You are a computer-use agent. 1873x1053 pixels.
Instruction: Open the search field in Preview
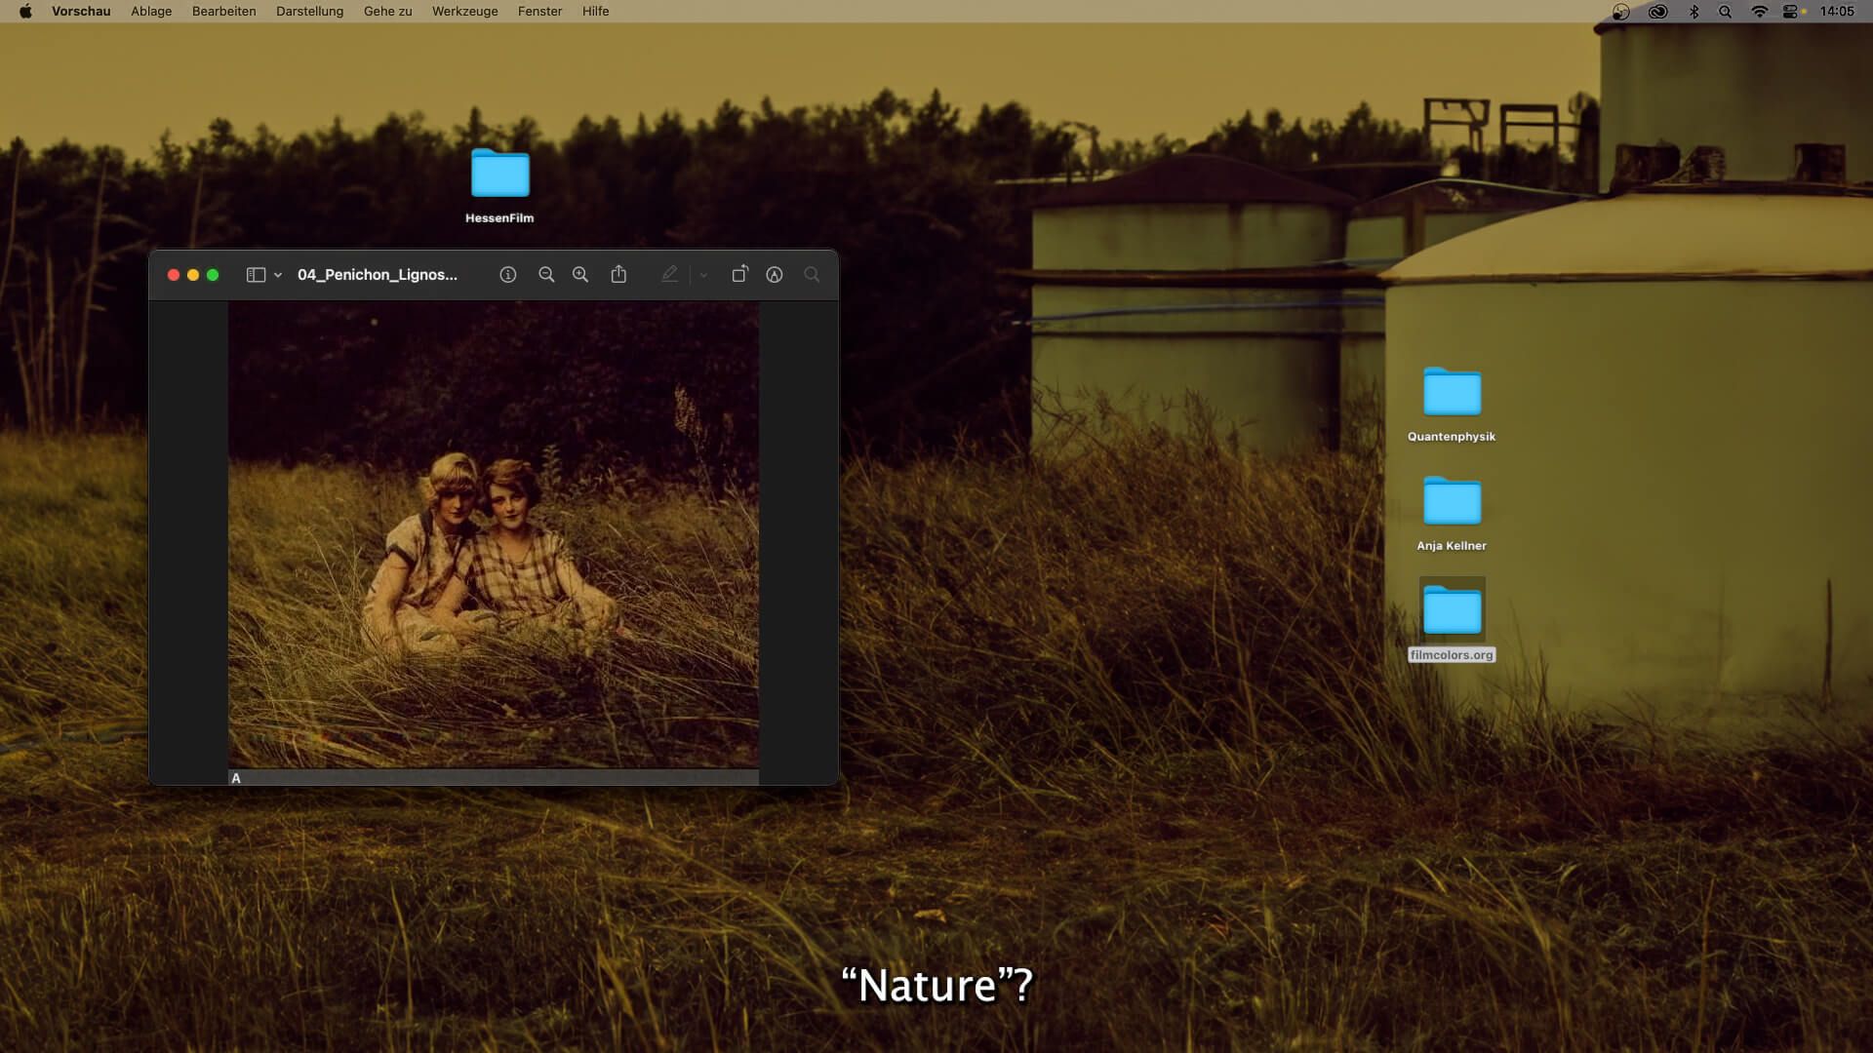812,275
